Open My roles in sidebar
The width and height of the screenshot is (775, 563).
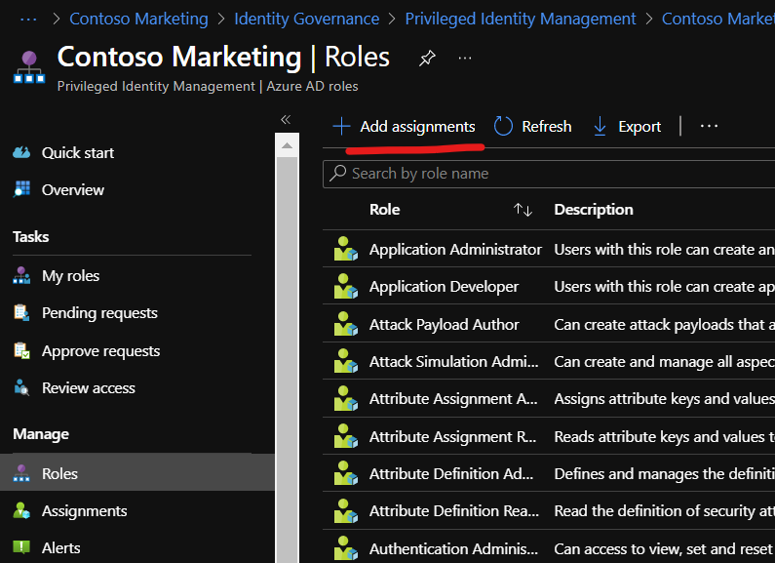(70, 276)
